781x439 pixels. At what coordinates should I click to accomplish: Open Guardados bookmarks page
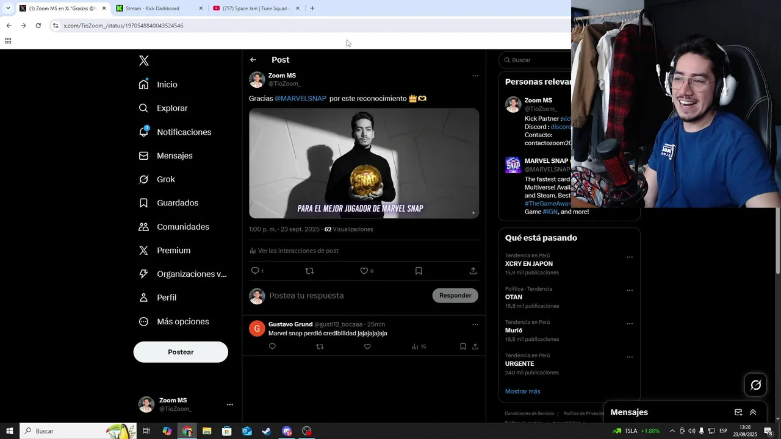[x=168, y=203]
